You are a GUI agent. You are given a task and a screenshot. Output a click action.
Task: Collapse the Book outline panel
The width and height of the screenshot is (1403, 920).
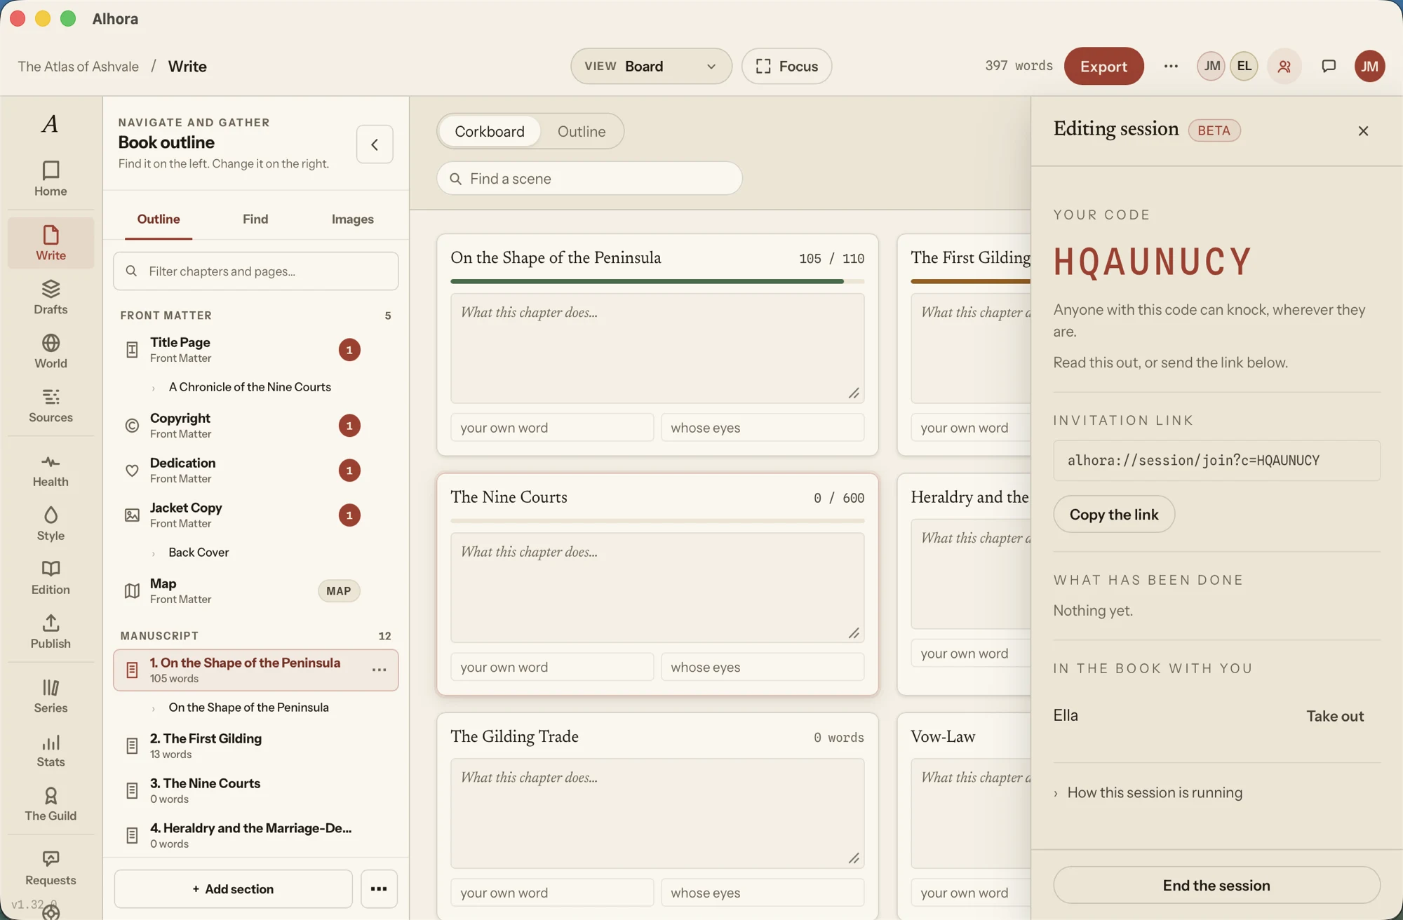[375, 144]
